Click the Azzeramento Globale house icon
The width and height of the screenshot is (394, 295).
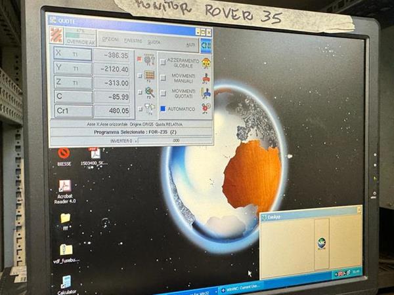pos(206,63)
